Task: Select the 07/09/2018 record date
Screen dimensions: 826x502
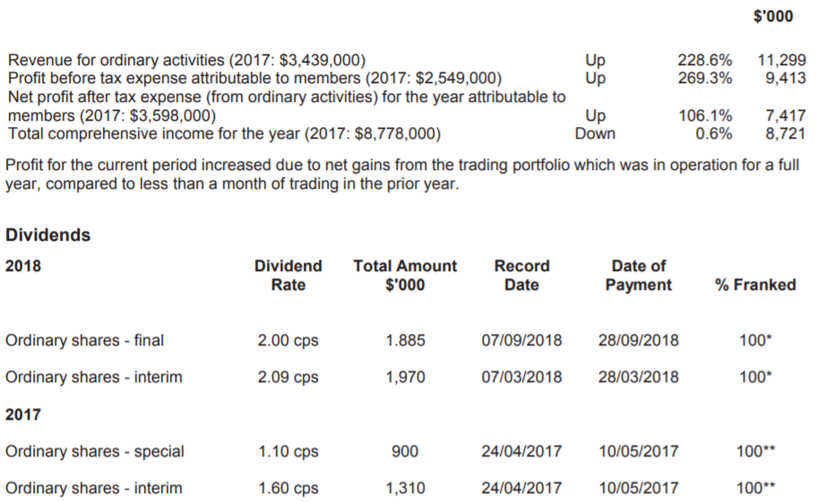Action: (521, 340)
